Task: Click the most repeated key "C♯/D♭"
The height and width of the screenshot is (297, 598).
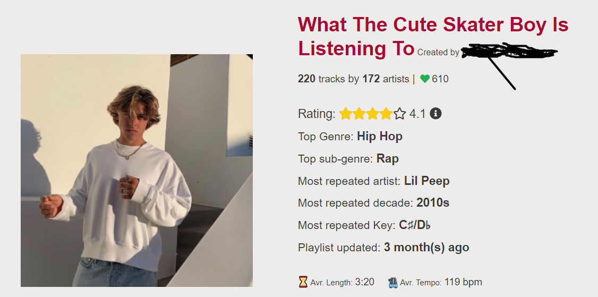Action: point(415,225)
